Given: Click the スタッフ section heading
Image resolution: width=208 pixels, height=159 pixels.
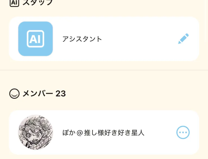Looking at the screenshot, I should 37,2.
